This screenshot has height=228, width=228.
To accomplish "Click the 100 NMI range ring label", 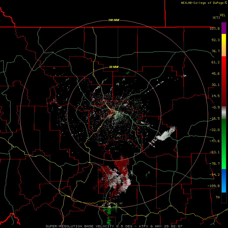I will [x=114, y=20].
